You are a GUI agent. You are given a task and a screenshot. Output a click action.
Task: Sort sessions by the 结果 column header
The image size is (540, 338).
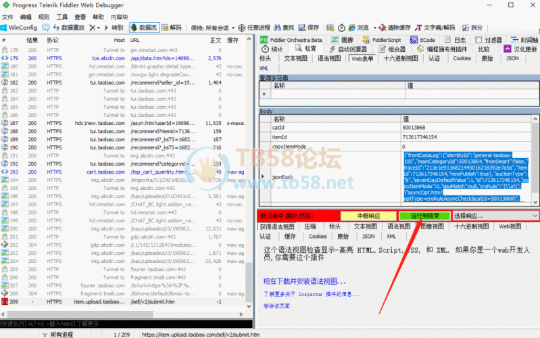coord(32,41)
